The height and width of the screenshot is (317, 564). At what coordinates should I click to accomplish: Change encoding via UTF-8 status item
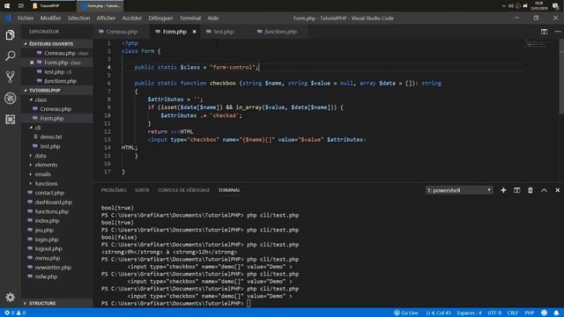pyautogui.click(x=494, y=313)
